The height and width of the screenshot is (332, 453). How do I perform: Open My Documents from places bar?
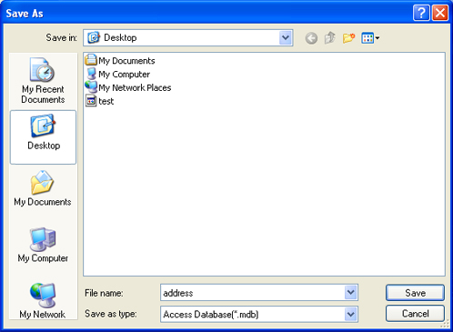pos(43,189)
